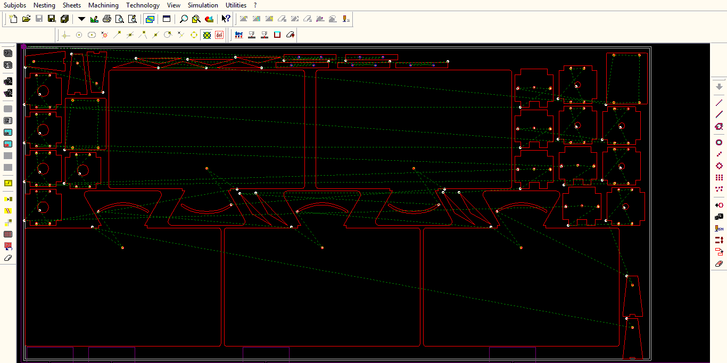The height and width of the screenshot is (363, 727).
Task: Click the yellow spiral icon in left sidebar
Action: [x=8, y=183]
